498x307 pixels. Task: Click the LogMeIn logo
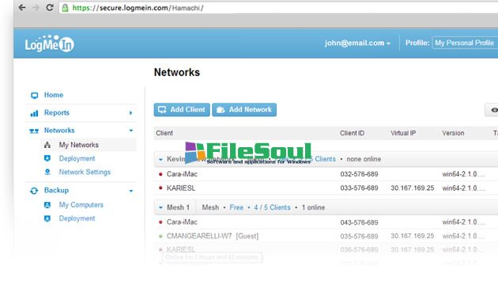(49, 44)
